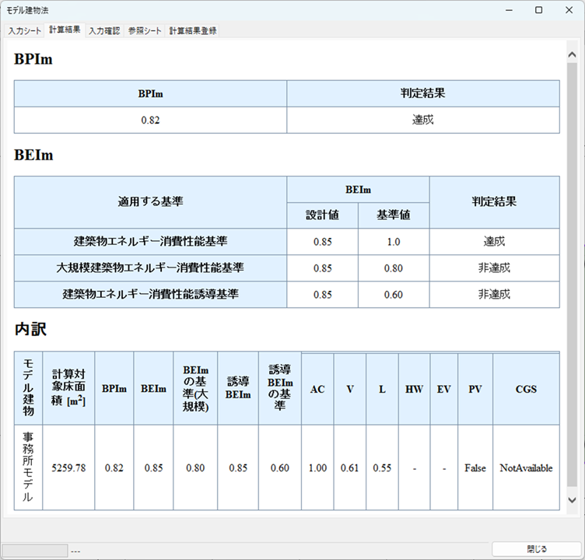Click the scrollbar down arrow
Screen dimensions: 585x560
coord(572,500)
